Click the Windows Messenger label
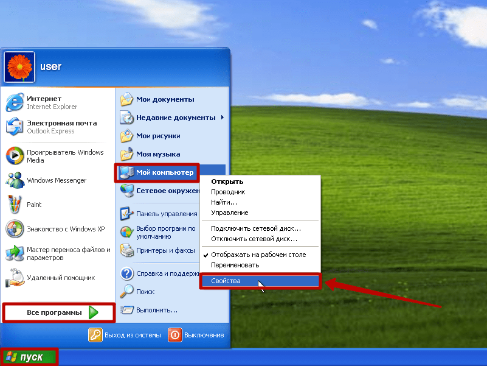487x366 pixels. click(57, 180)
